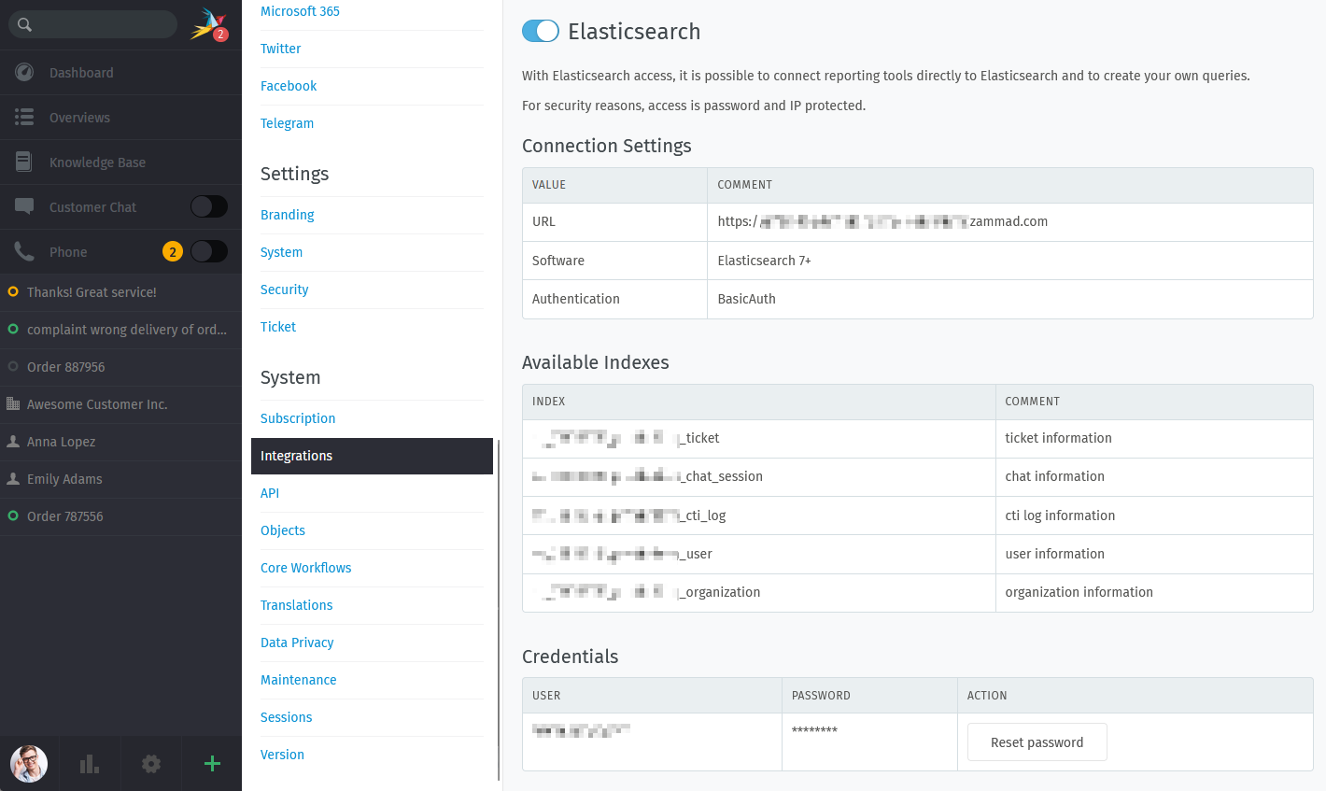Click the yellow phone badge showing 2
1326x791 pixels.
[x=173, y=251]
